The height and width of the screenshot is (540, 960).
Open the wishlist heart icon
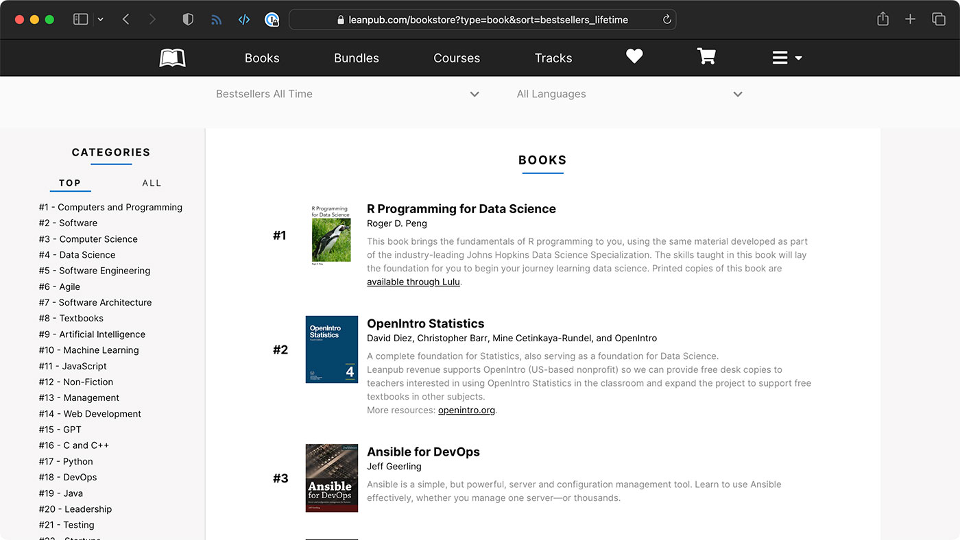[x=634, y=57]
